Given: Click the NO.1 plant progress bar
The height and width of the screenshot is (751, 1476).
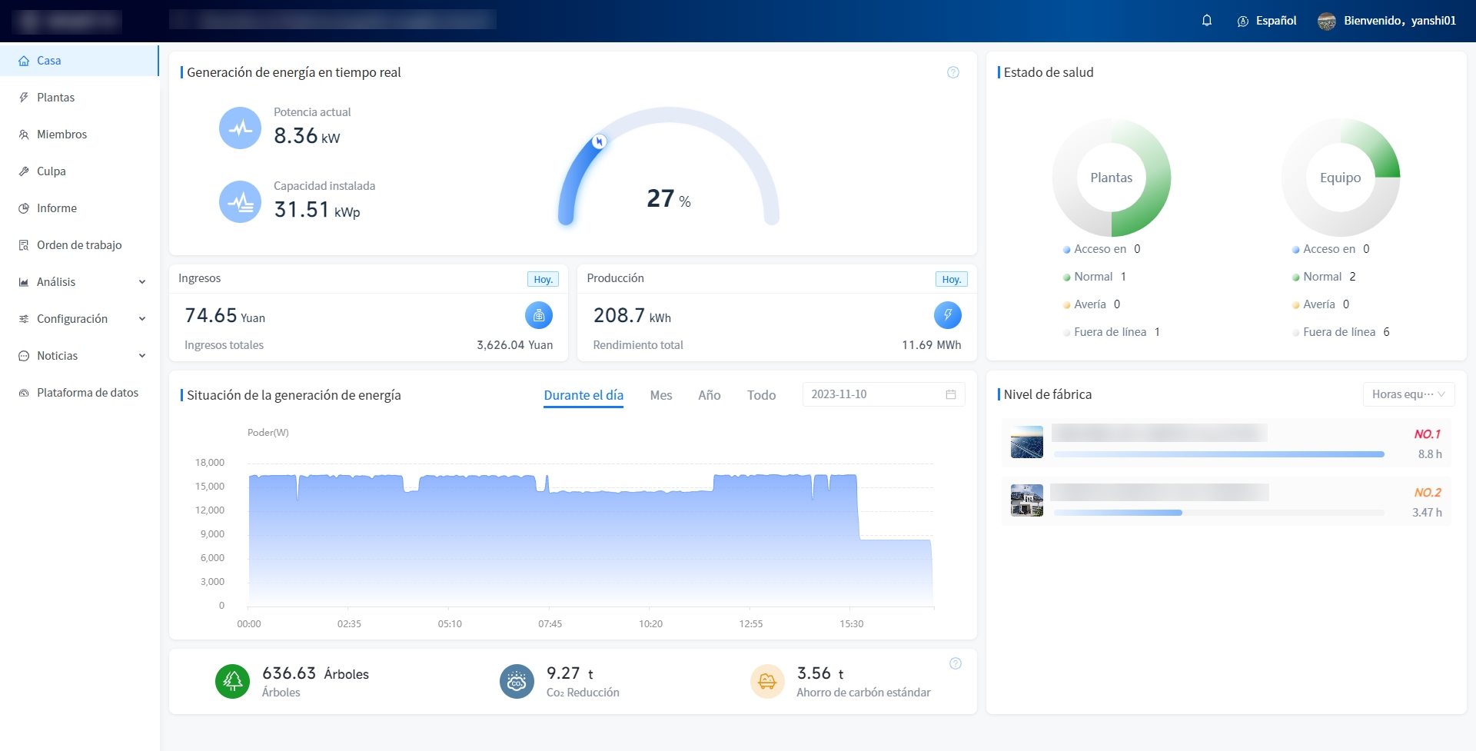Looking at the screenshot, I should [x=1219, y=454].
